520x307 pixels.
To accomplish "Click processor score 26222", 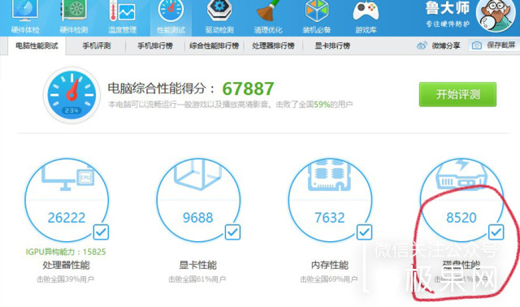I will 67,218.
